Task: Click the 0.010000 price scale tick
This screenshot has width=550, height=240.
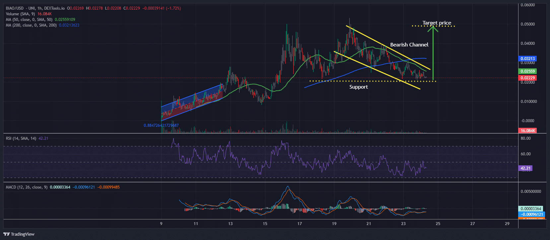Action: pos(529,102)
